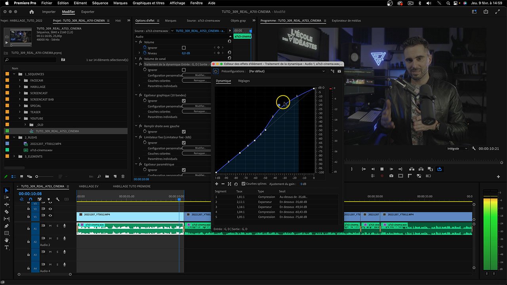Collapse the 1_SEQUENCES folder
Image resolution: width=507 pixels, height=285 pixels.
point(14,74)
